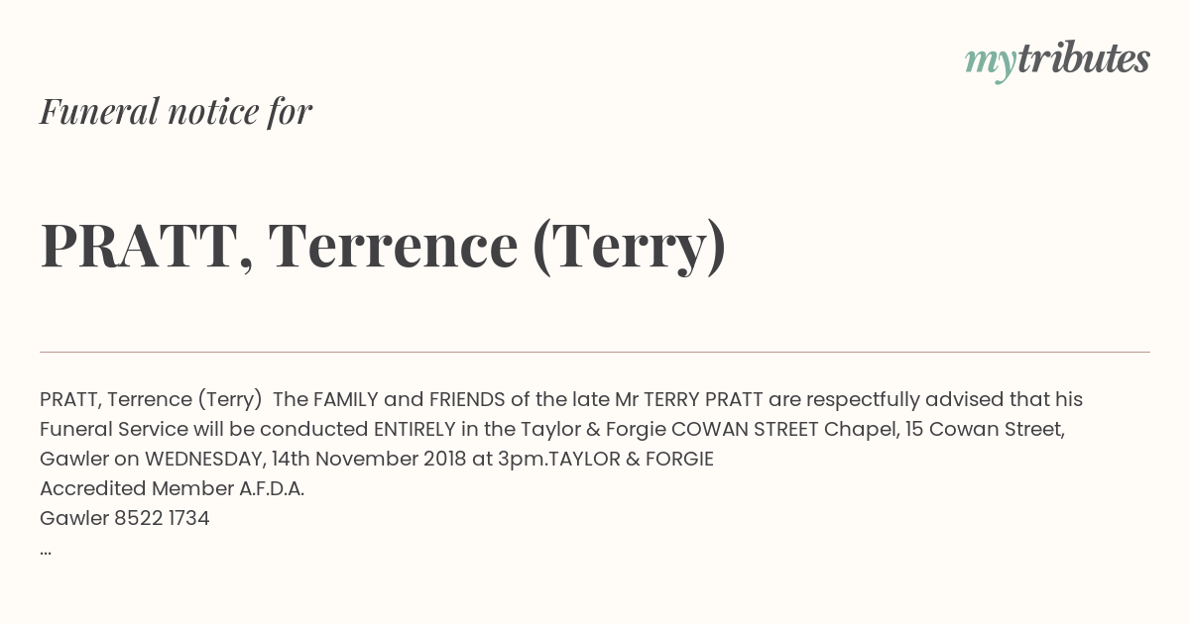
Task: Select the 'Funeral notice for' heading
Action: 177,111
